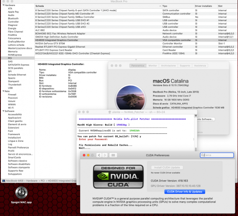
Task: Go forward in CUDA Preferences toolbar
Action: [x=105, y=155]
